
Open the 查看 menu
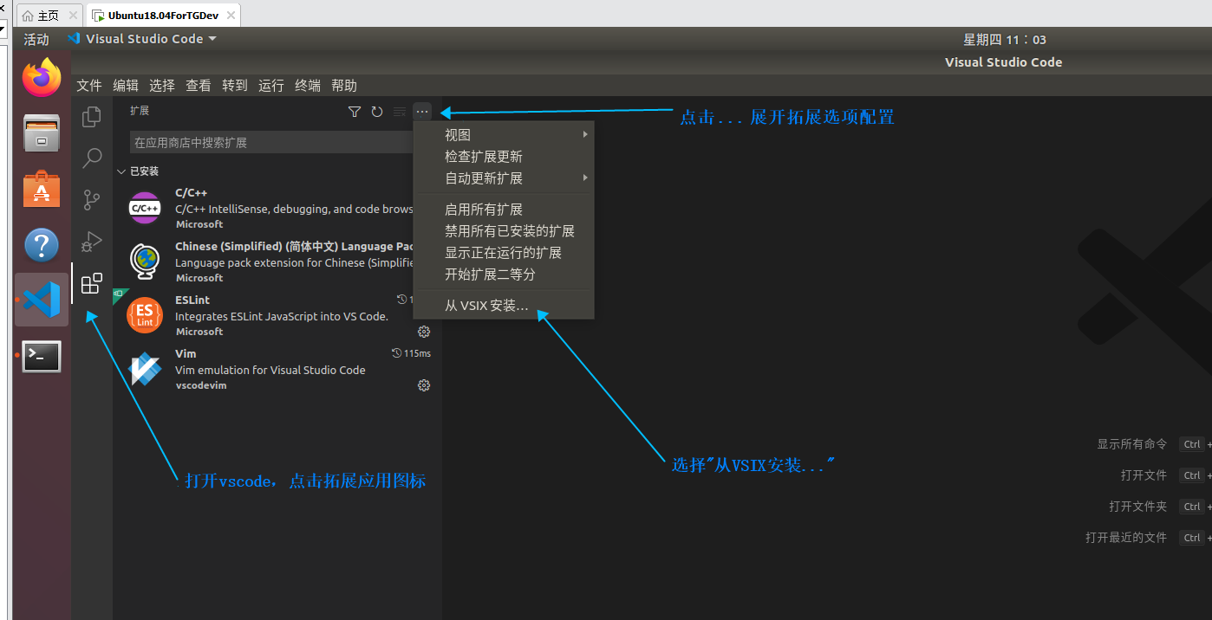pyautogui.click(x=199, y=86)
